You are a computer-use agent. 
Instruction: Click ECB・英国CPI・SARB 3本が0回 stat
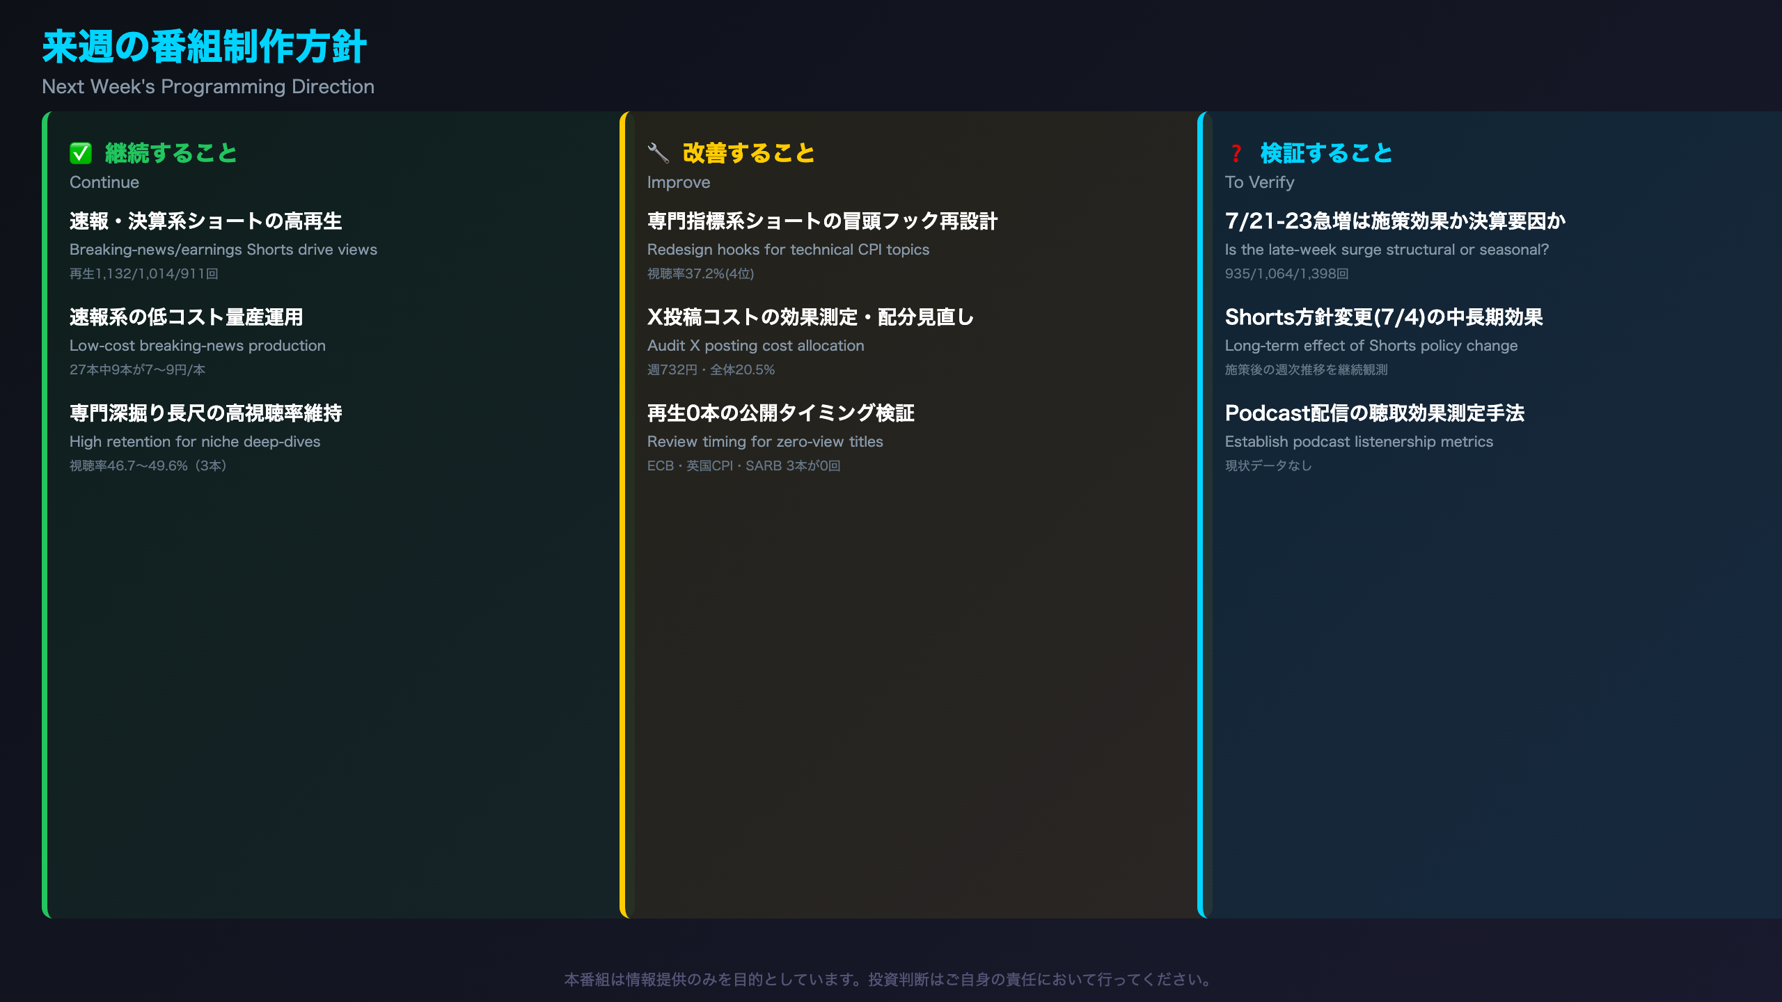pyautogui.click(x=744, y=466)
